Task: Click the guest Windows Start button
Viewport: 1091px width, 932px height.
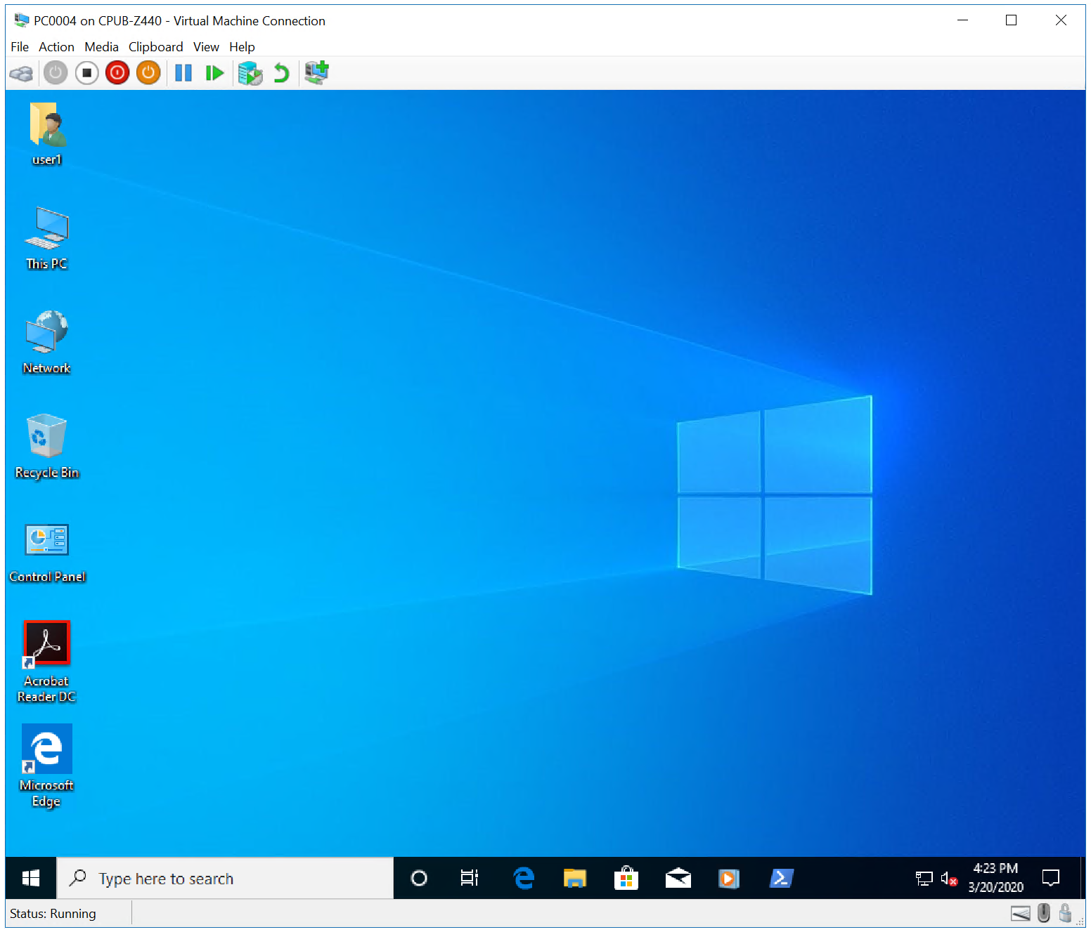Action: (x=31, y=878)
